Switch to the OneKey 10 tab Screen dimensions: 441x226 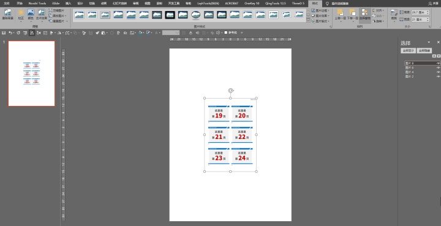(252, 4)
